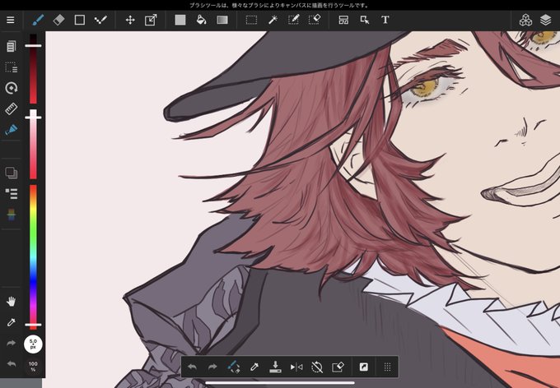Tap the save icon in shortcut bar
The height and width of the screenshot is (388, 560).
point(275,367)
